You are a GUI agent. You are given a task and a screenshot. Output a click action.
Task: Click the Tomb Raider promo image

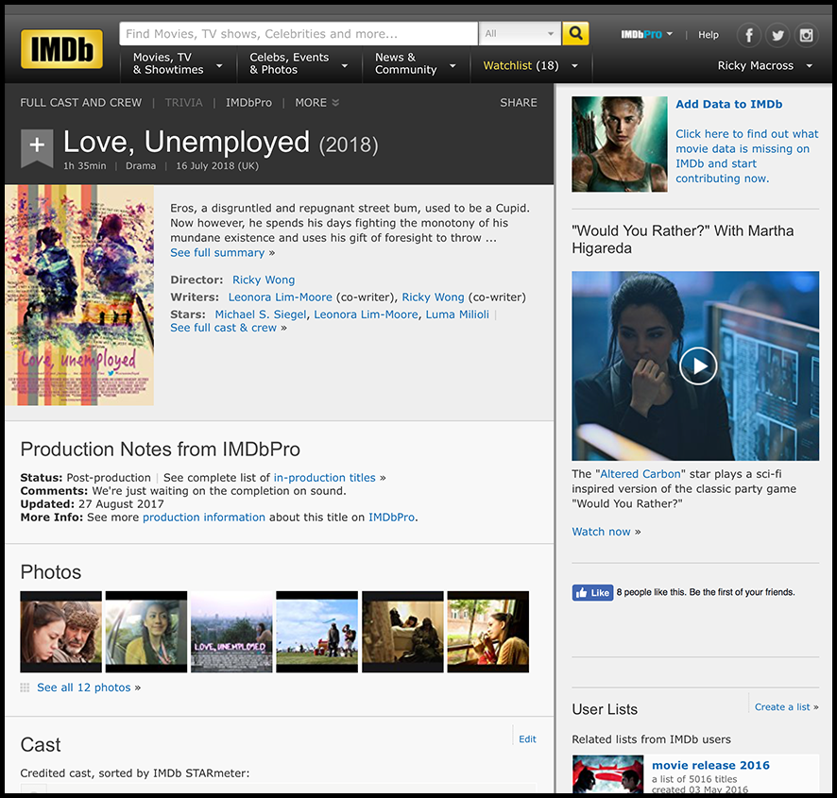pos(620,144)
